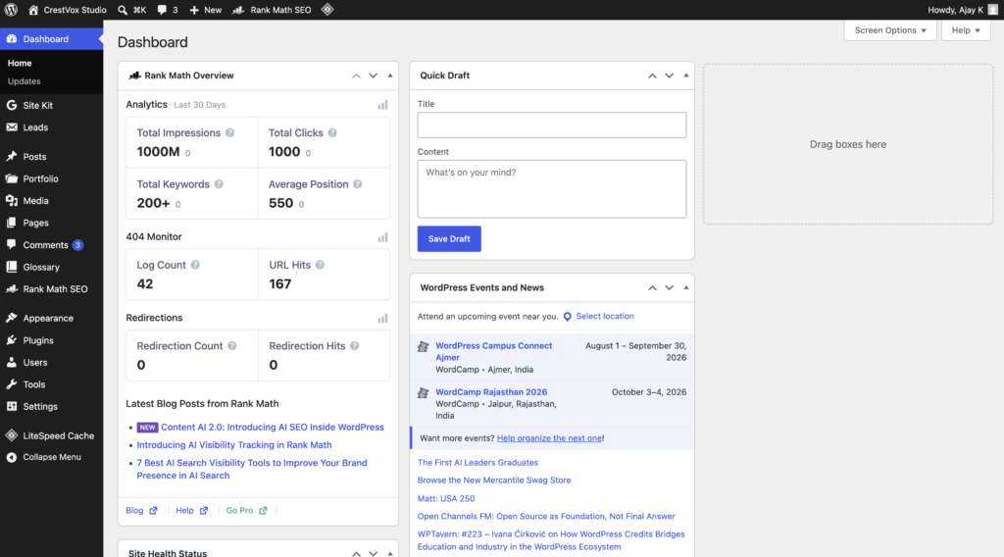Open Plugins in sidebar
Image resolution: width=1004 pixels, height=557 pixels.
[x=51, y=340]
